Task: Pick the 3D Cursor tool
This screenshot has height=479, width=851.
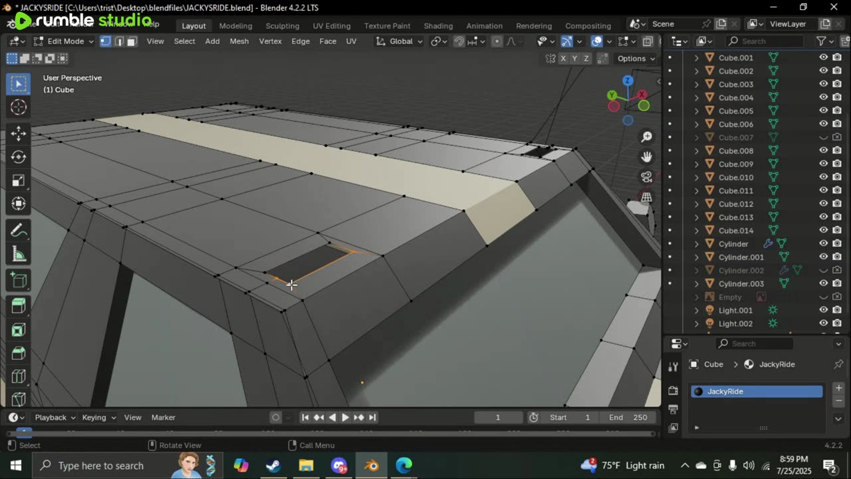Action: [x=19, y=107]
